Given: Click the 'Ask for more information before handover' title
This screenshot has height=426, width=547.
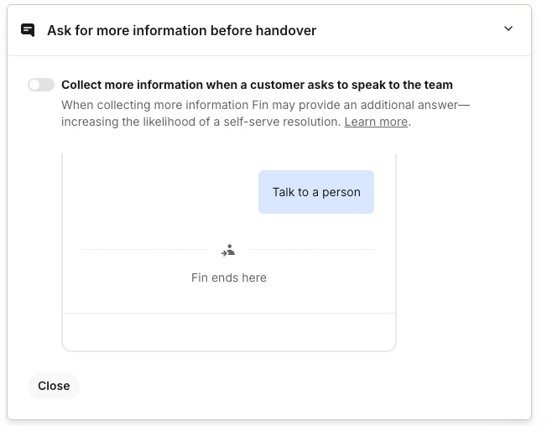Looking at the screenshot, I should coord(181,30).
